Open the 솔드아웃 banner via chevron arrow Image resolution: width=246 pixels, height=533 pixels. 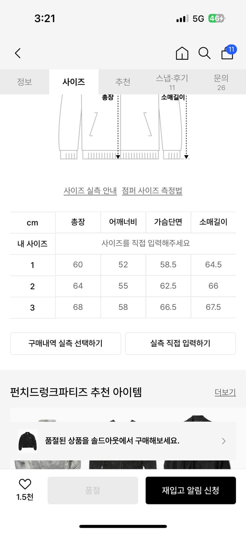(x=224, y=441)
